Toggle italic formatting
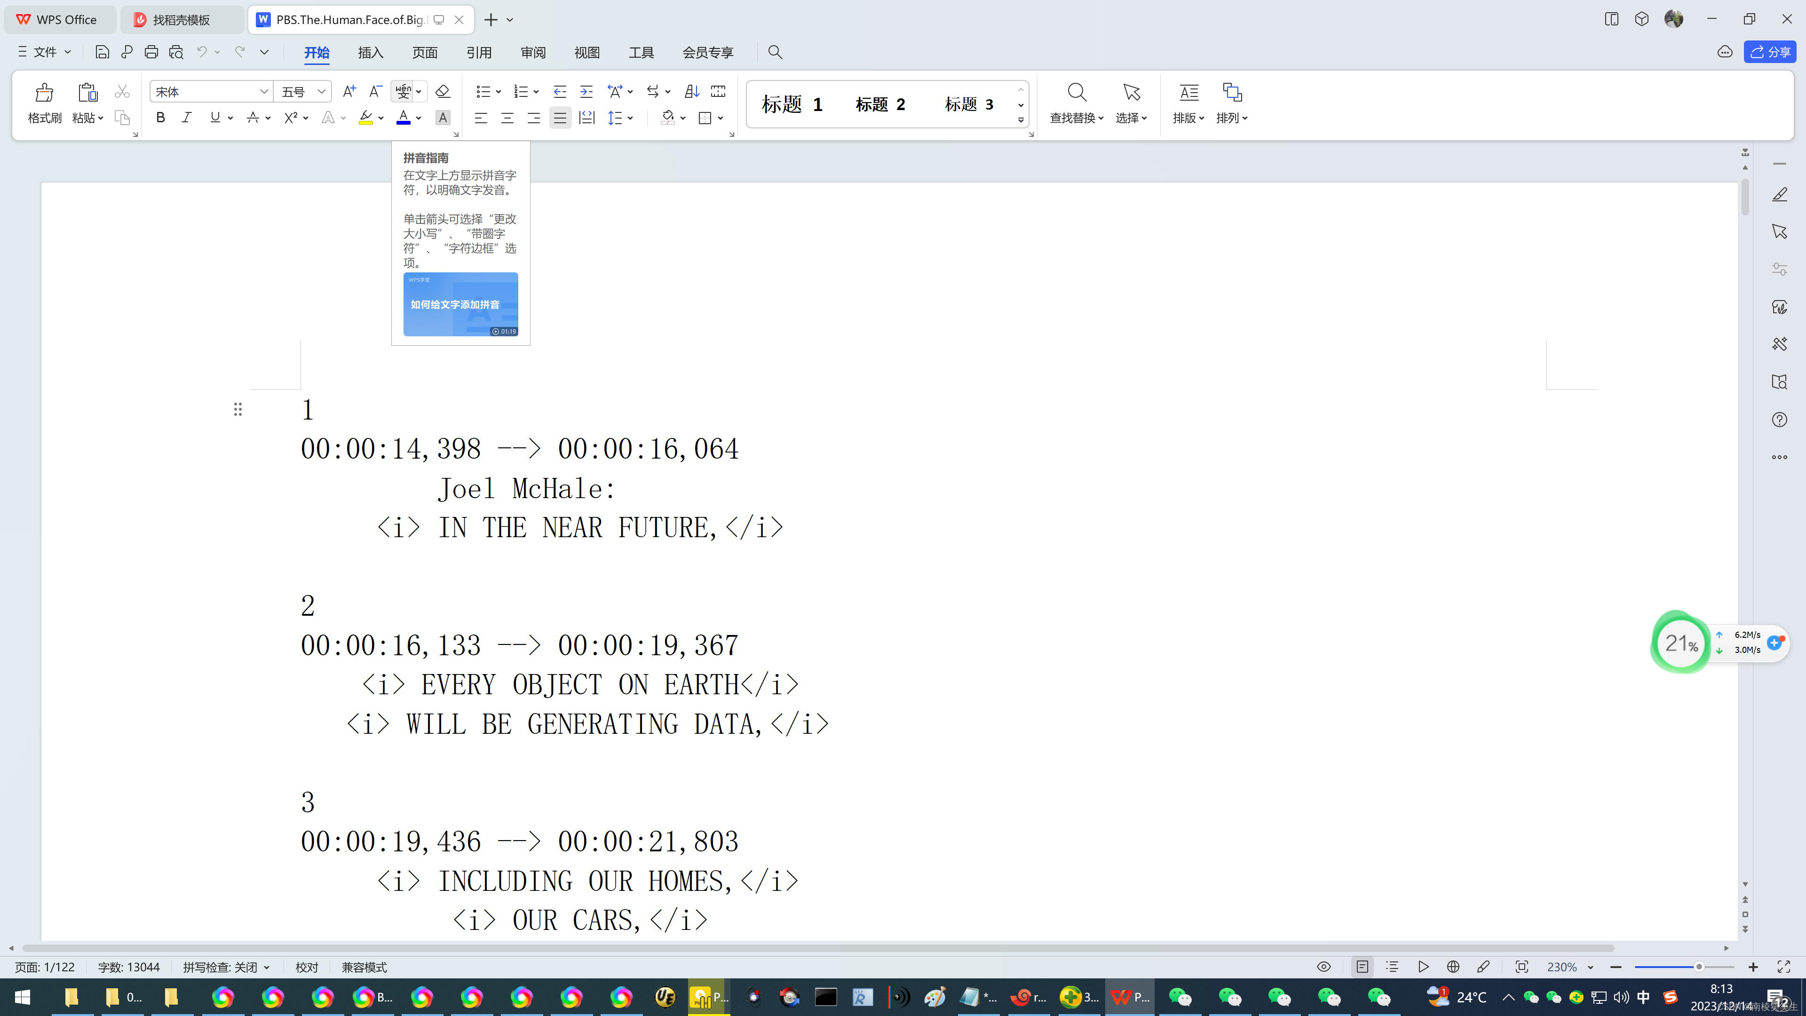1806x1016 pixels. [x=187, y=118]
